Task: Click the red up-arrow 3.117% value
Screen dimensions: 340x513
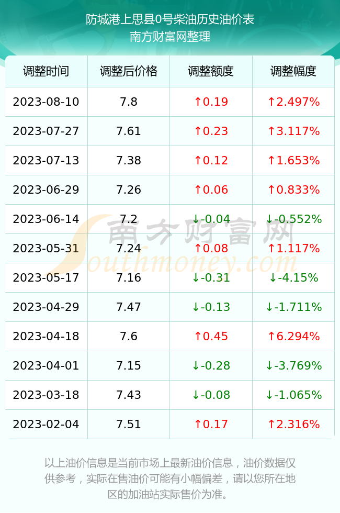Action: coord(293,131)
